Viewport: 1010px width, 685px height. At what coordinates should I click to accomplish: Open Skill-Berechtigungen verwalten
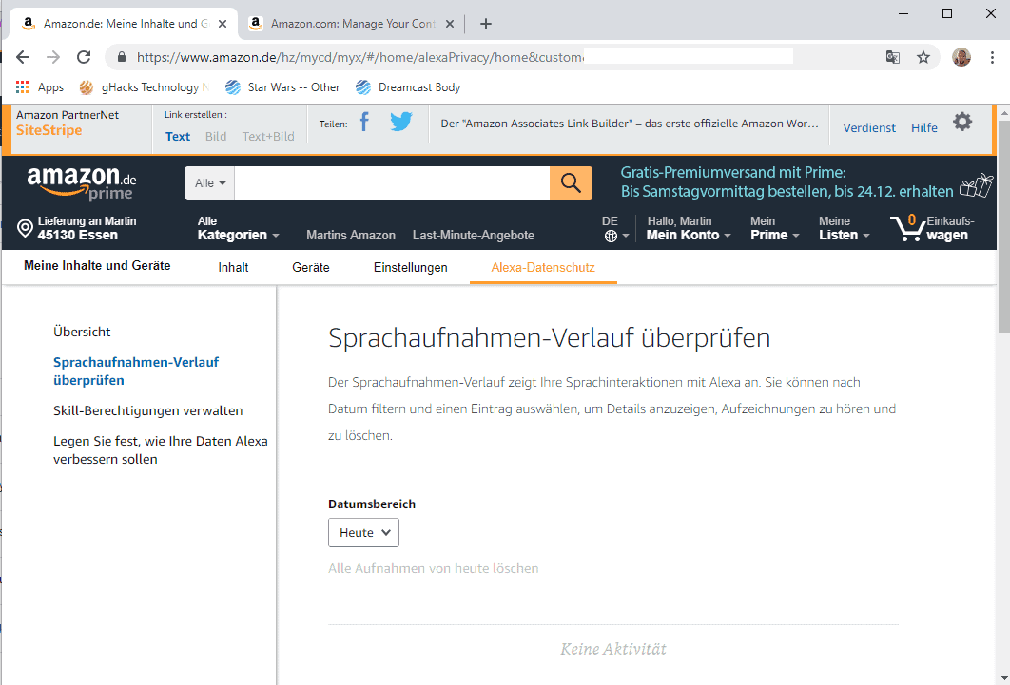(148, 410)
